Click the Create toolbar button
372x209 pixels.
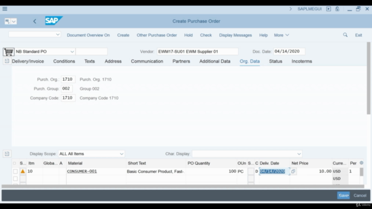click(x=123, y=35)
